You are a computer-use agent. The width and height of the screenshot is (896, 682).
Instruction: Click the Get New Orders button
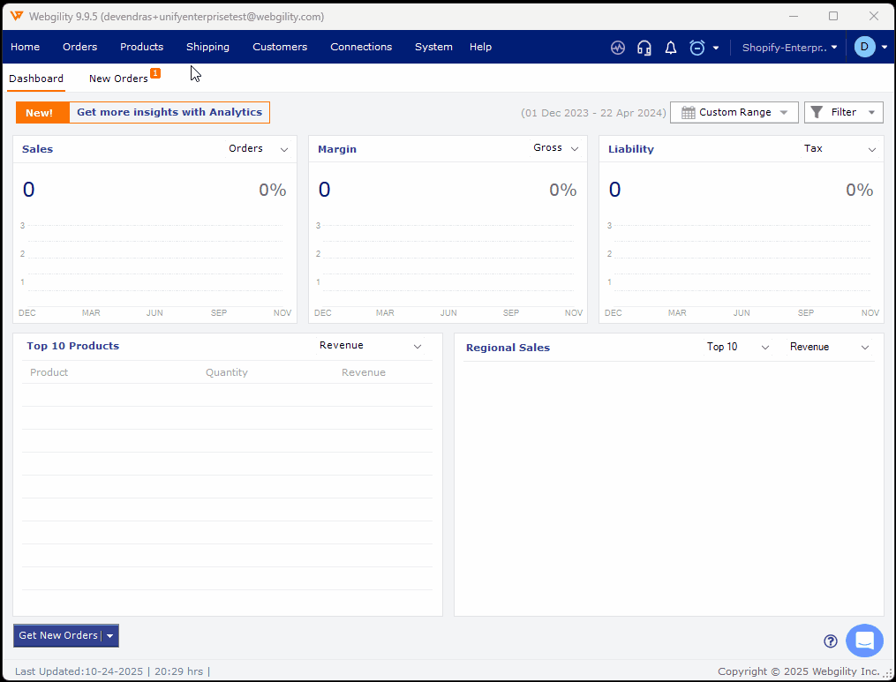(x=57, y=635)
